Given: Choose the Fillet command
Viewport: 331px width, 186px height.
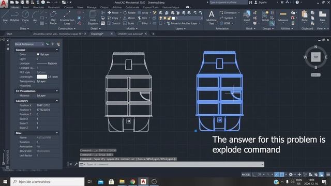Looking at the screenshot, I should [x=143, y=23].
